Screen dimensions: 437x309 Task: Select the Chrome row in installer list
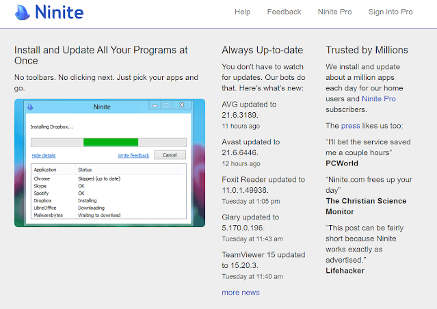(x=109, y=178)
